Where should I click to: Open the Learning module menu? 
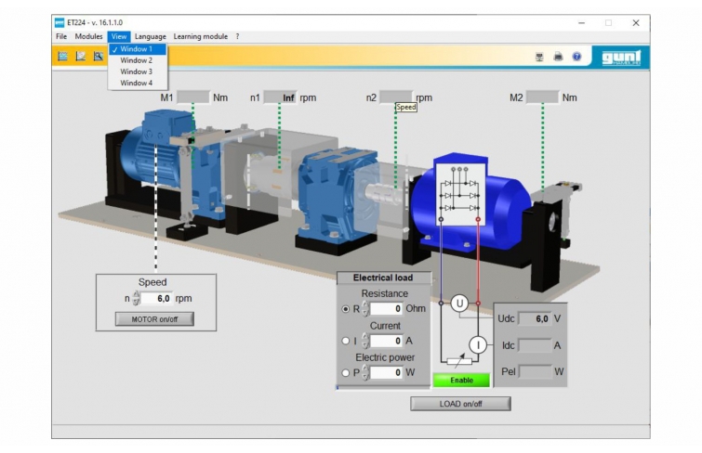point(200,36)
